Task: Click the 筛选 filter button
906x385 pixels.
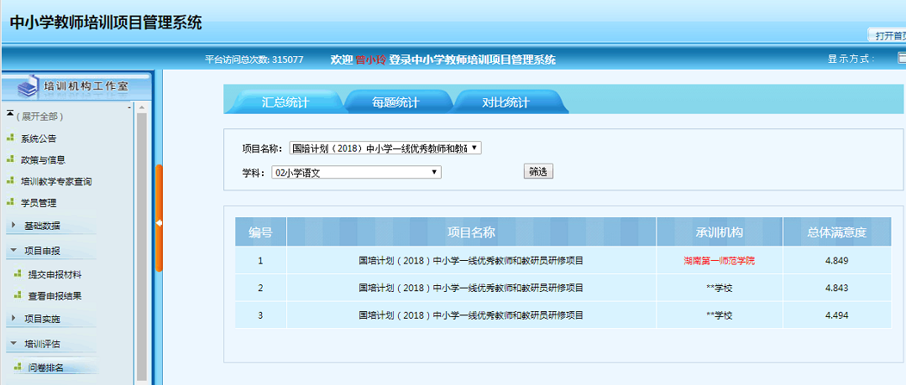Action: point(538,171)
